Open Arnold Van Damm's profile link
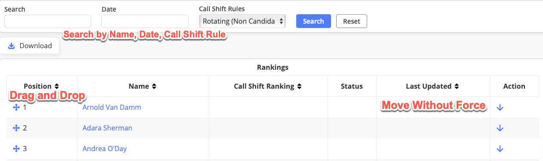 tap(112, 107)
